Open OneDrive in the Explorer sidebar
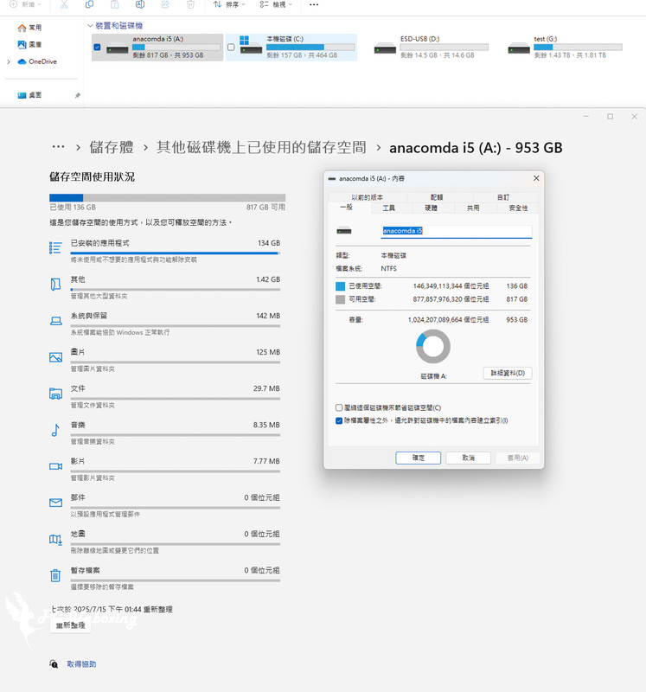The width and height of the screenshot is (646, 692). (x=37, y=61)
